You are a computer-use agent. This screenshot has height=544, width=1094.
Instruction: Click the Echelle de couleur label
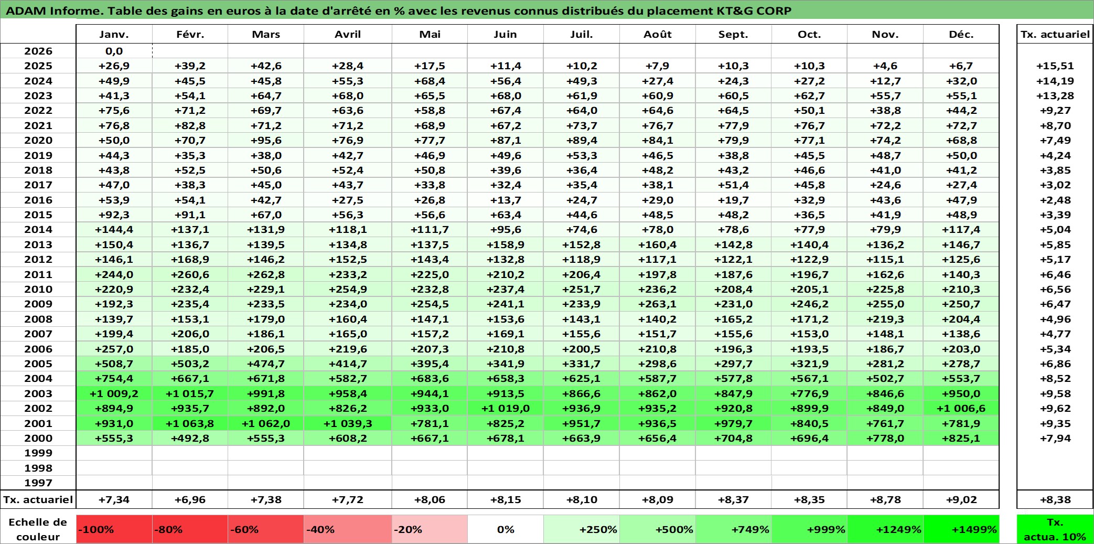tap(38, 529)
